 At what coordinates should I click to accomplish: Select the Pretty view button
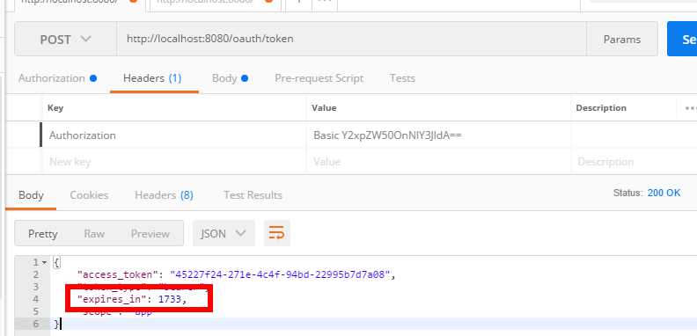(x=42, y=234)
